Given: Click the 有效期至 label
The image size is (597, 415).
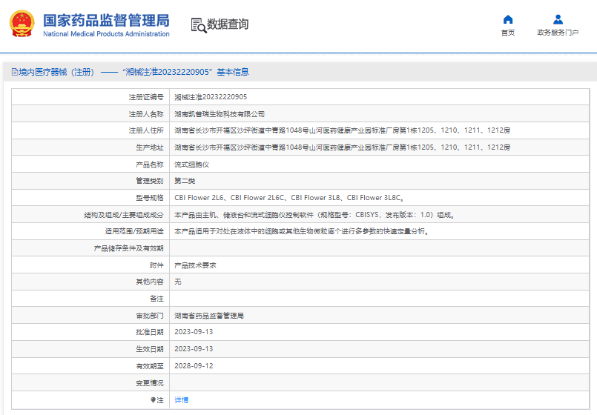Looking at the screenshot, I should tap(150, 366).
